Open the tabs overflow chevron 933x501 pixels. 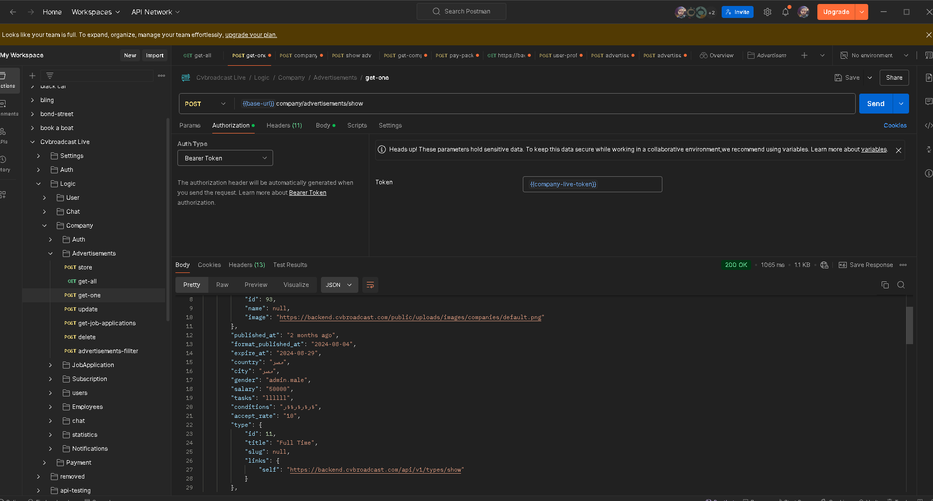coord(822,55)
